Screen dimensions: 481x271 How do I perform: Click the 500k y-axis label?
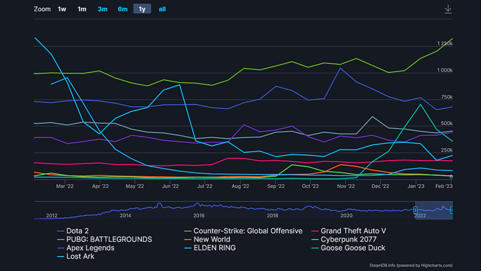coord(447,123)
